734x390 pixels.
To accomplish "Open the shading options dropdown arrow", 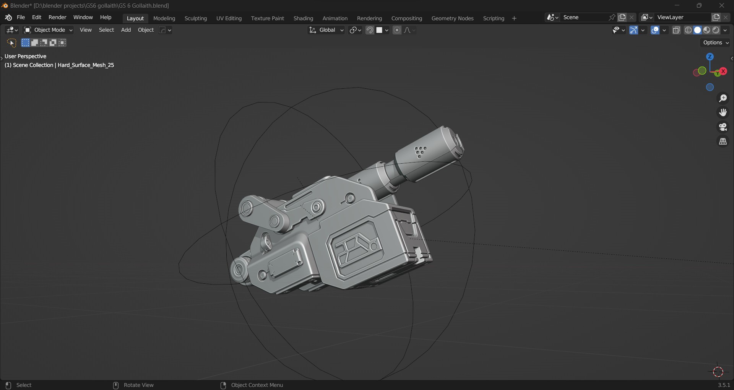I will point(726,30).
